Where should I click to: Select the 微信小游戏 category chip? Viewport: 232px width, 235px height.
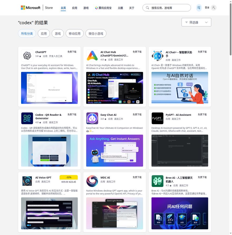click(x=96, y=33)
